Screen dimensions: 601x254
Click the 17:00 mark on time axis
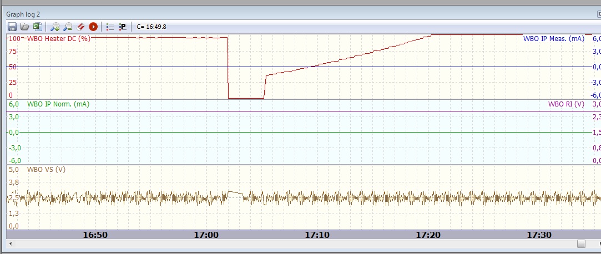point(206,235)
